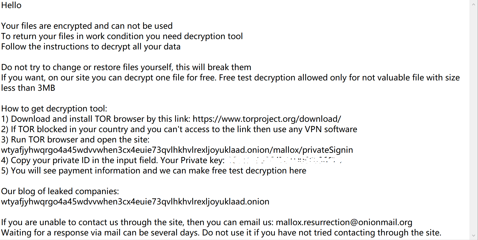Viewport: 478px width, 240px height.
Task: Place cursor on "Run TOR browser" step 3 line
Action: tap(75, 140)
